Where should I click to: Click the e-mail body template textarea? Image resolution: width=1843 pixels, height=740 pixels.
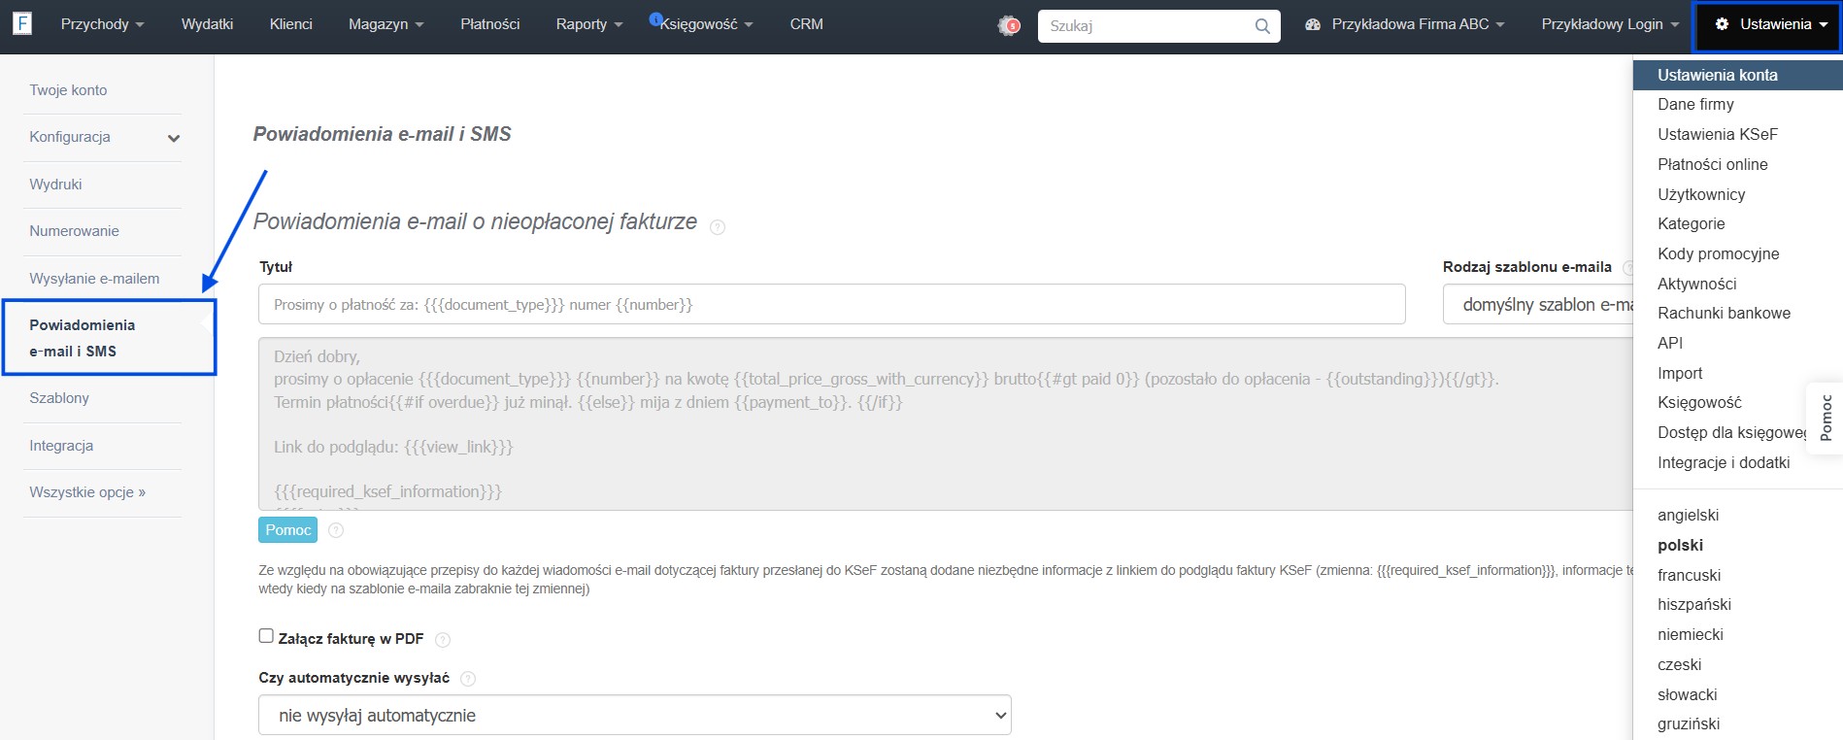pyautogui.click(x=946, y=424)
